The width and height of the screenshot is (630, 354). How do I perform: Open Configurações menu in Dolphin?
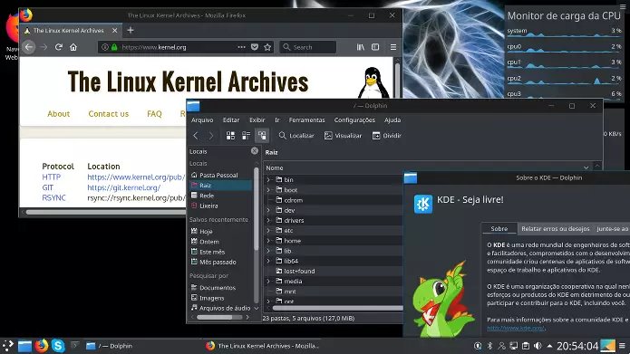click(354, 120)
